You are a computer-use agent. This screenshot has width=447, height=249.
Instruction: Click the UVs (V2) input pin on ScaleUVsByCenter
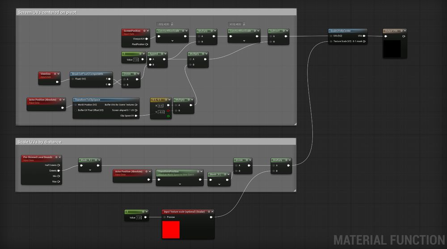pos(331,36)
